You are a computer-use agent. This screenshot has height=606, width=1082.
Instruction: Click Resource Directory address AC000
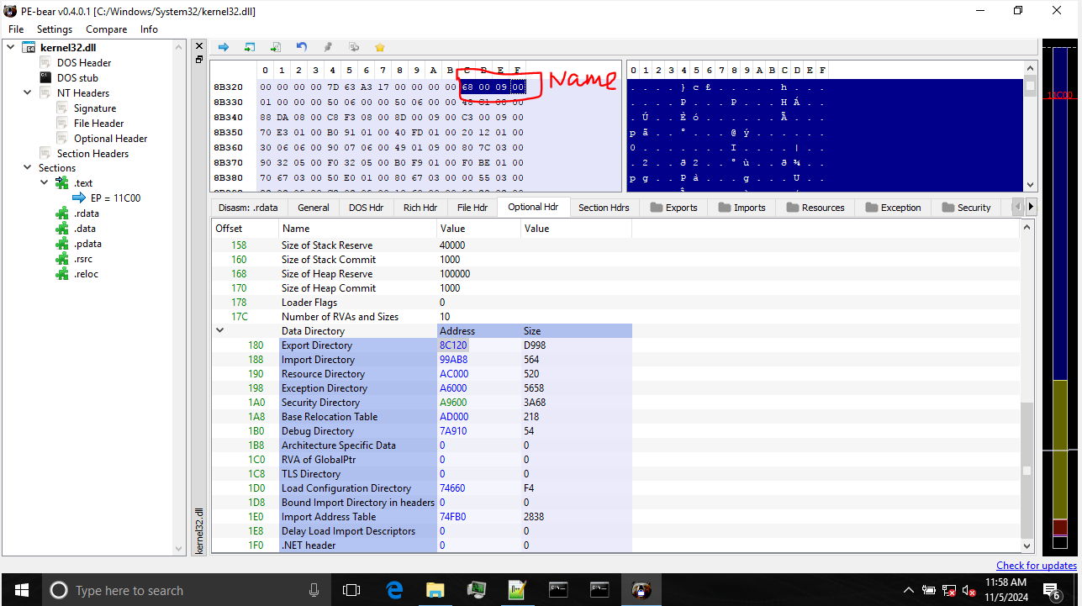[x=454, y=374]
